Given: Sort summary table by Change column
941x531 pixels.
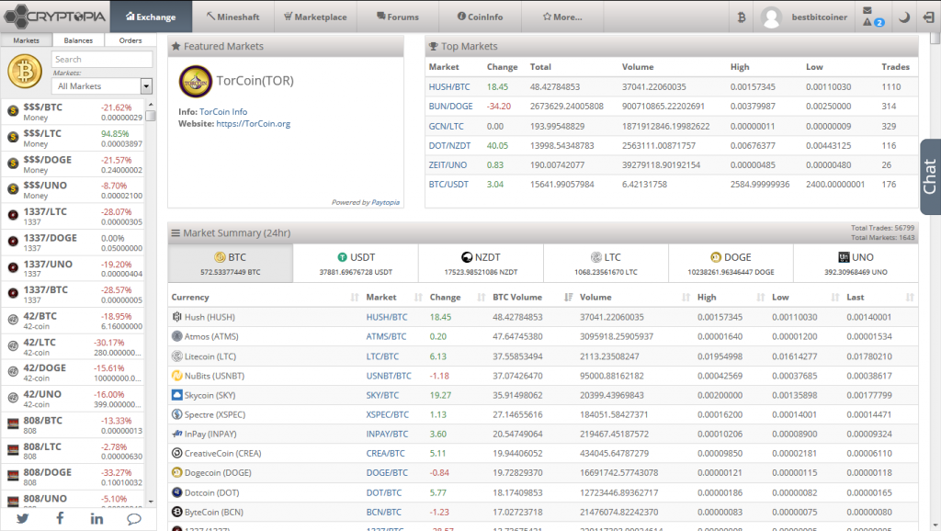Looking at the screenshot, I should tap(457, 297).
